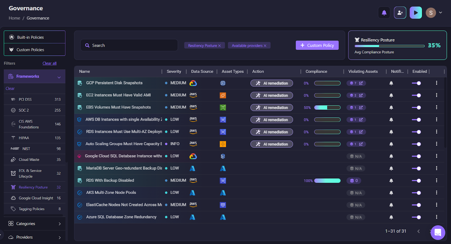Click asset type icon for ElastiCache Nodes row
The image size is (451, 244).
coord(223,205)
